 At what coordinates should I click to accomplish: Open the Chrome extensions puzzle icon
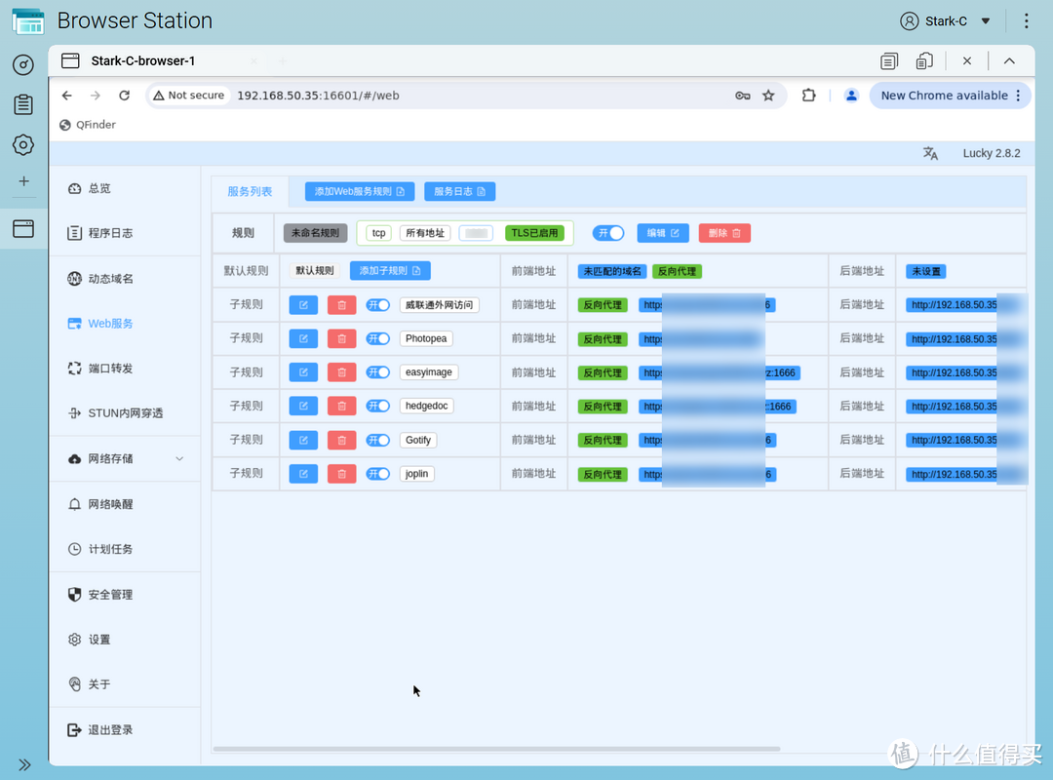coord(808,96)
